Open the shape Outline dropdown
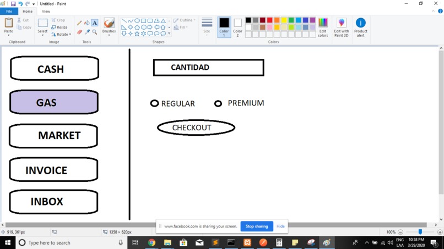The height and width of the screenshot is (249, 444). click(x=185, y=20)
